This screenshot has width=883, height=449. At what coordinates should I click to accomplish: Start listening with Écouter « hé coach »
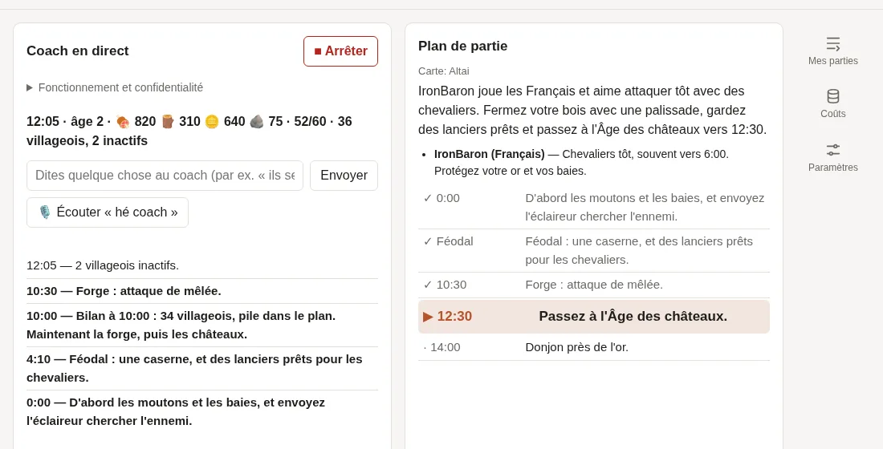108,212
